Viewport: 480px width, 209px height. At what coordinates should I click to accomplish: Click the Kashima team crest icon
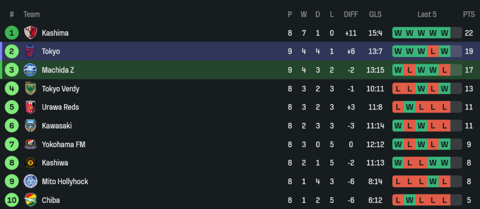(30, 33)
